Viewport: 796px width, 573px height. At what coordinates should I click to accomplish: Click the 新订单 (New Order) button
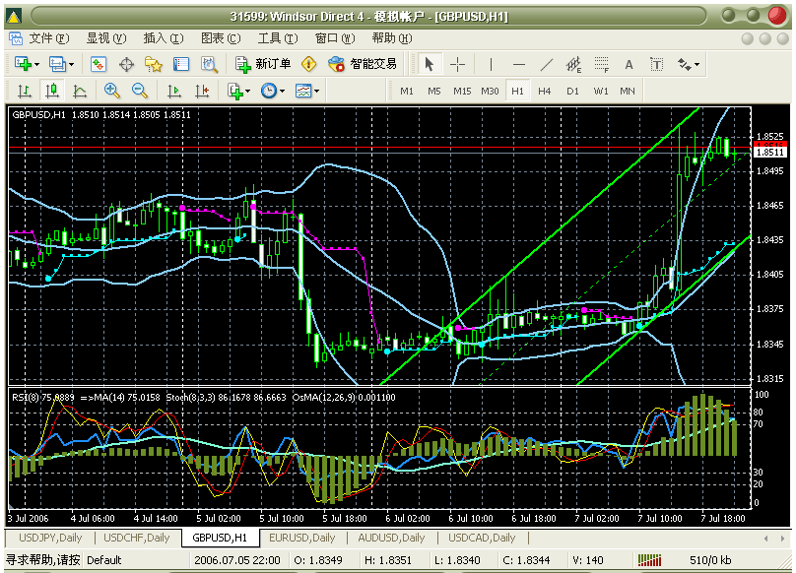point(263,64)
